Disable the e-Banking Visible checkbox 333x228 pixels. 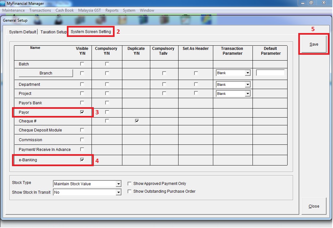[x=82, y=160]
